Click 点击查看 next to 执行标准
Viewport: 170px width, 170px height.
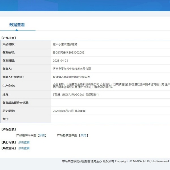click(x=24, y=142)
